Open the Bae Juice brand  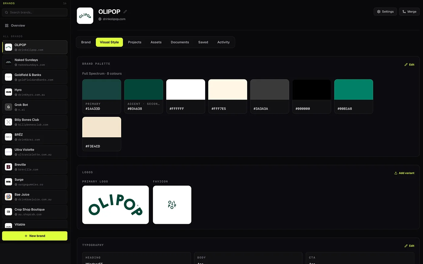35,197
